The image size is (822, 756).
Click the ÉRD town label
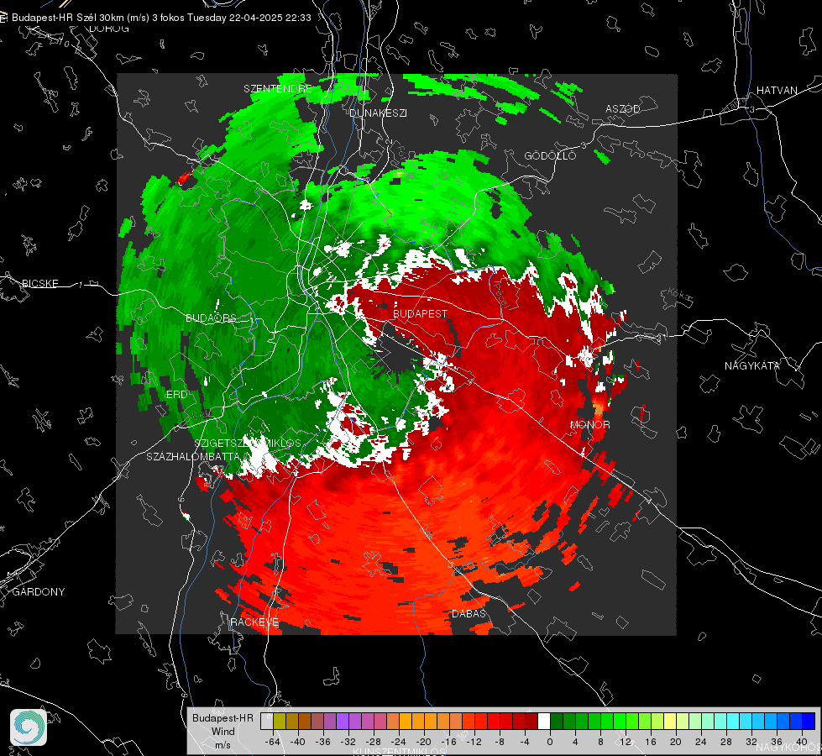click(176, 394)
